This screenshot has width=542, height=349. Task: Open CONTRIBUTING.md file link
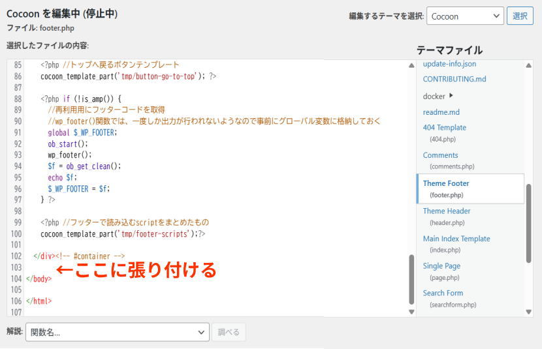point(454,79)
